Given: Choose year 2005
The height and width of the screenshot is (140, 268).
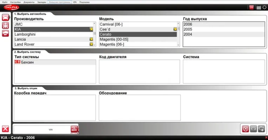Looking at the screenshot, I should coord(224,29).
